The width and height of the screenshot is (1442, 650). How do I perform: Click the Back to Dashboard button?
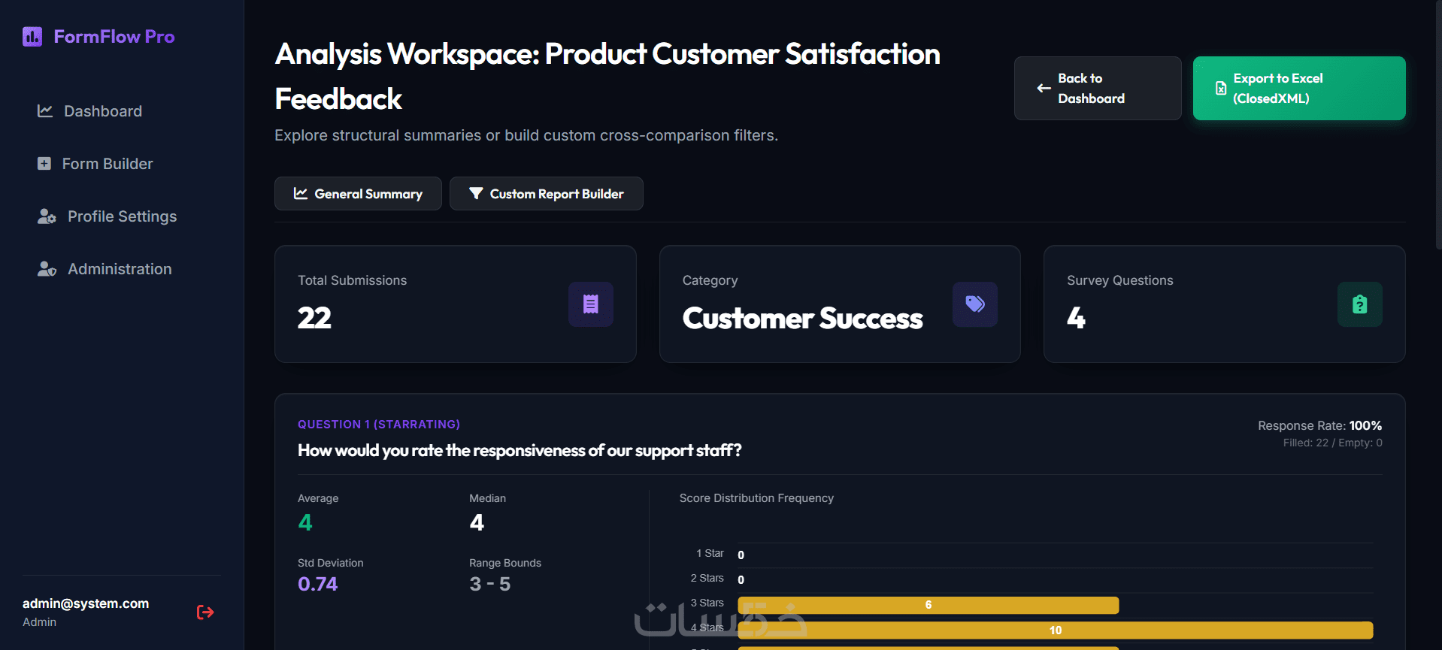tap(1098, 88)
